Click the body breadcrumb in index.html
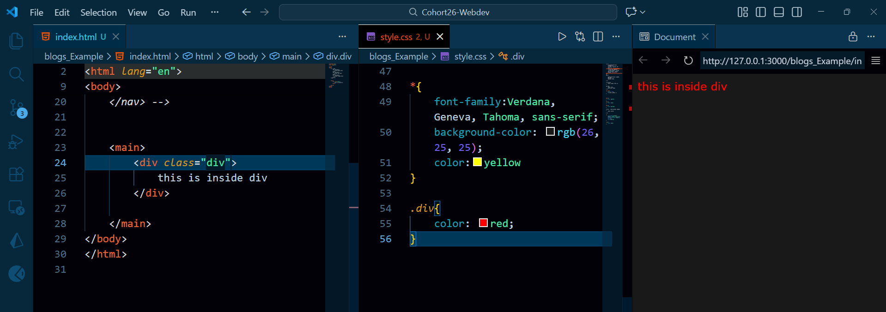The image size is (886, 312). click(x=247, y=56)
